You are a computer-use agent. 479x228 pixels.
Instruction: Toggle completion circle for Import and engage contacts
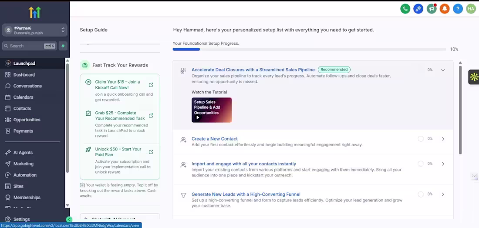click(421, 164)
